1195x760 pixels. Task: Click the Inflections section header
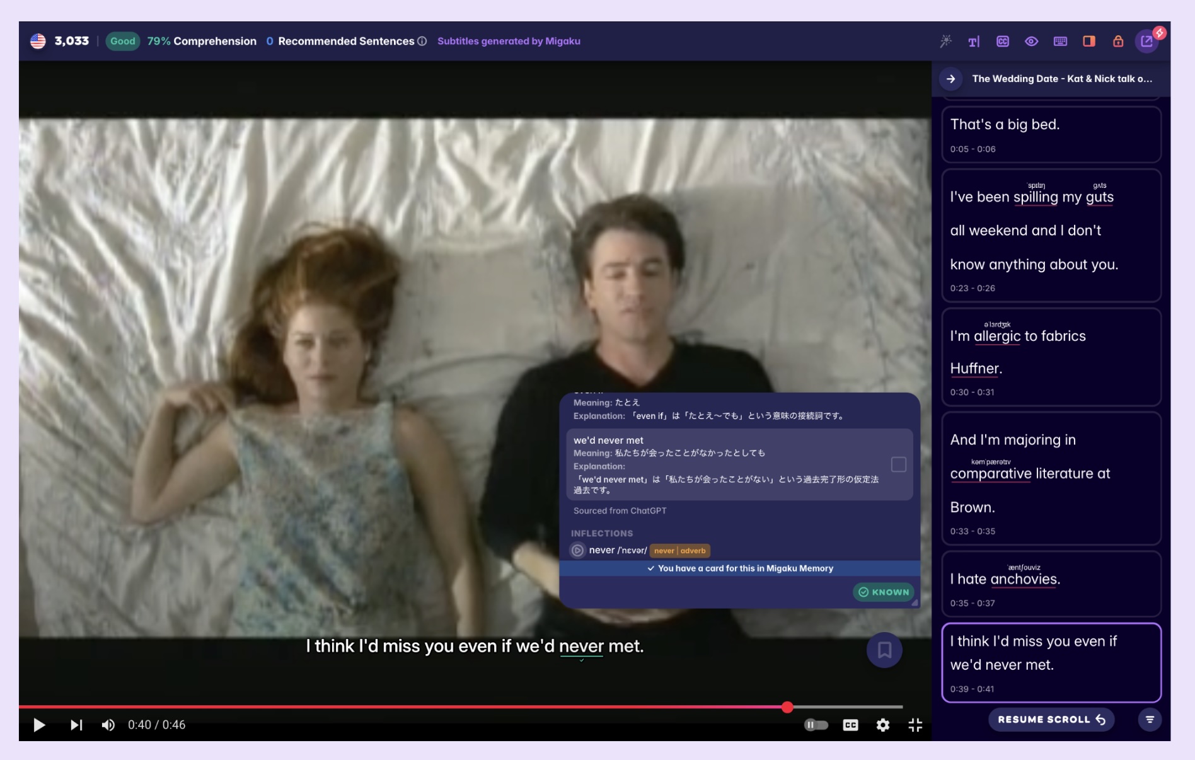[602, 533]
